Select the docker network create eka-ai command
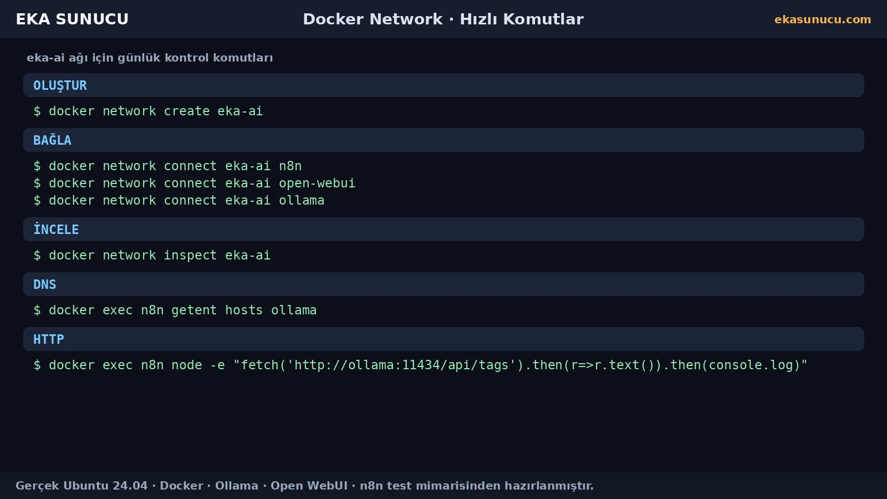Viewport: 887px width, 499px height. 148,111
